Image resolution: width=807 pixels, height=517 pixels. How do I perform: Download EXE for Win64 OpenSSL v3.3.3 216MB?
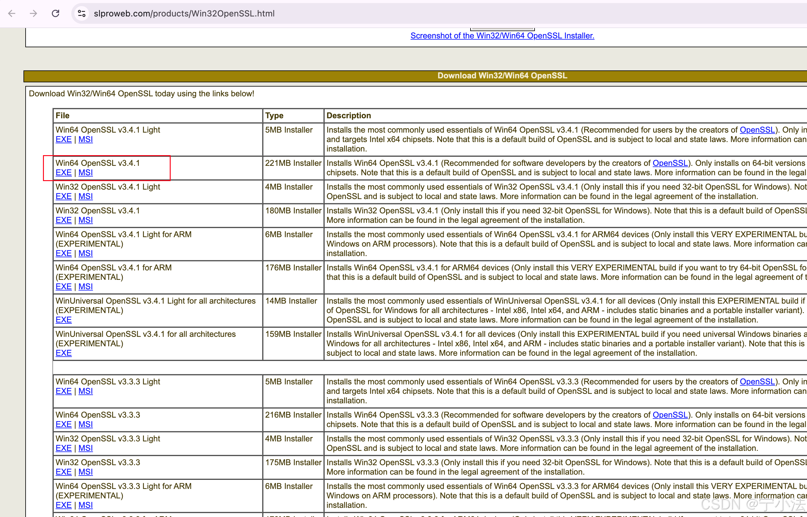63,424
